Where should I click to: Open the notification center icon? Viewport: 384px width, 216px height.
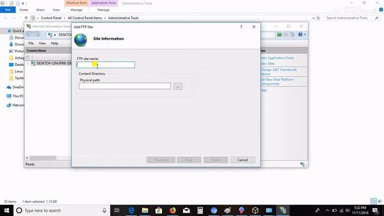376,211
